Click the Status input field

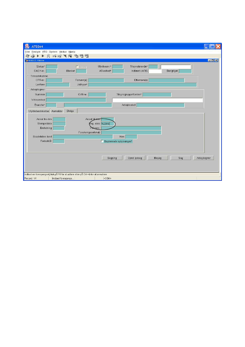[x=52, y=66]
